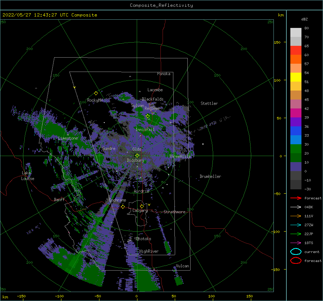Pick the orange 57-60 dBZ color band
The image size is (323, 301).
[x=296, y=59]
